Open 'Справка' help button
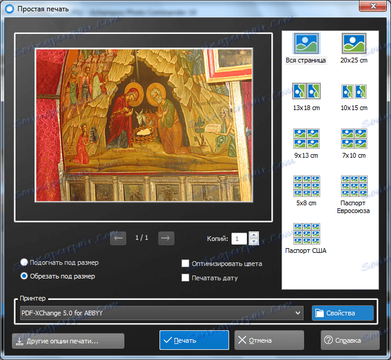The width and height of the screenshot is (391, 360). tap(350, 340)
